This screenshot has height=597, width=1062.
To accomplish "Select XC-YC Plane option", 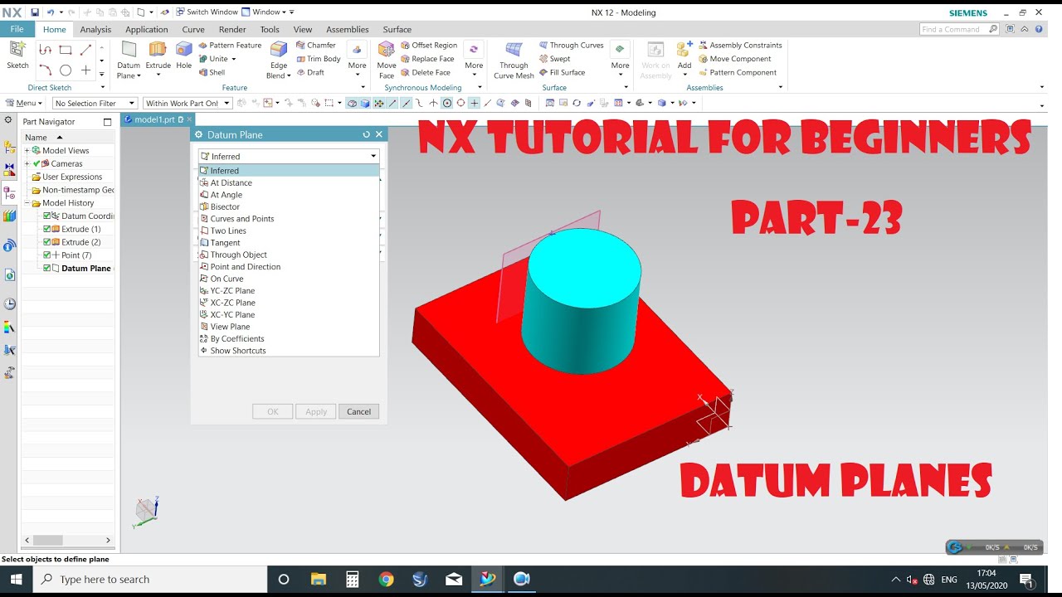I will pyautogui.click(x=289, y=315).
